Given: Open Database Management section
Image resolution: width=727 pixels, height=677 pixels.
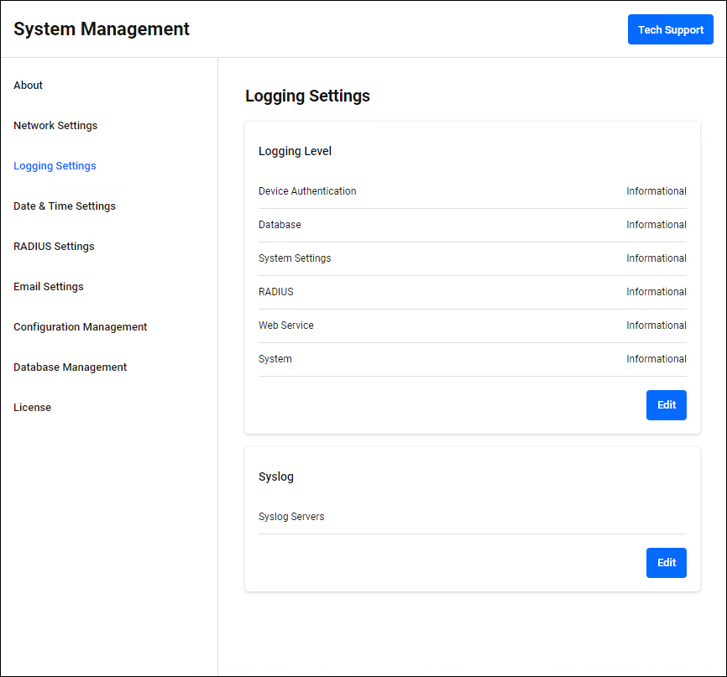Looking at the screenshot, I should pyautogui.click(x=71, y=367).
